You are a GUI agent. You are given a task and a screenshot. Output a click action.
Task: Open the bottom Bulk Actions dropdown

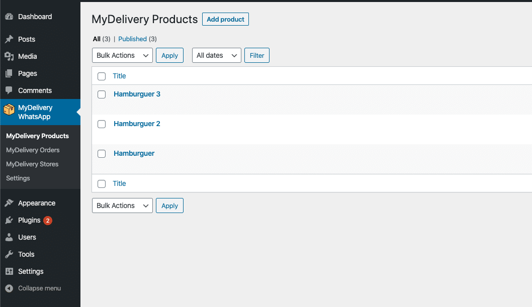[x=122, y=206]
